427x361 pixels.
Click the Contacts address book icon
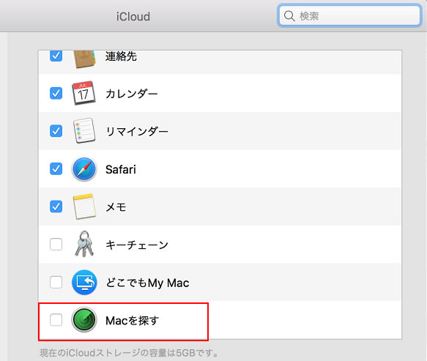[84, 59]
